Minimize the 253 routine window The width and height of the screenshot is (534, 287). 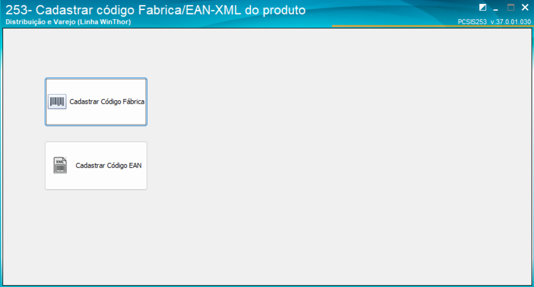click(496, 8)
